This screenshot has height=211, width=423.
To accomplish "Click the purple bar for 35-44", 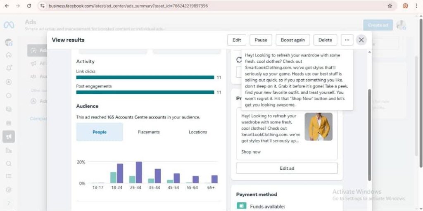I will [x=158, y=176].
